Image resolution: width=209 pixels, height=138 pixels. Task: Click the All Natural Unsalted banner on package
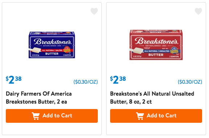[x=157, y=51]
